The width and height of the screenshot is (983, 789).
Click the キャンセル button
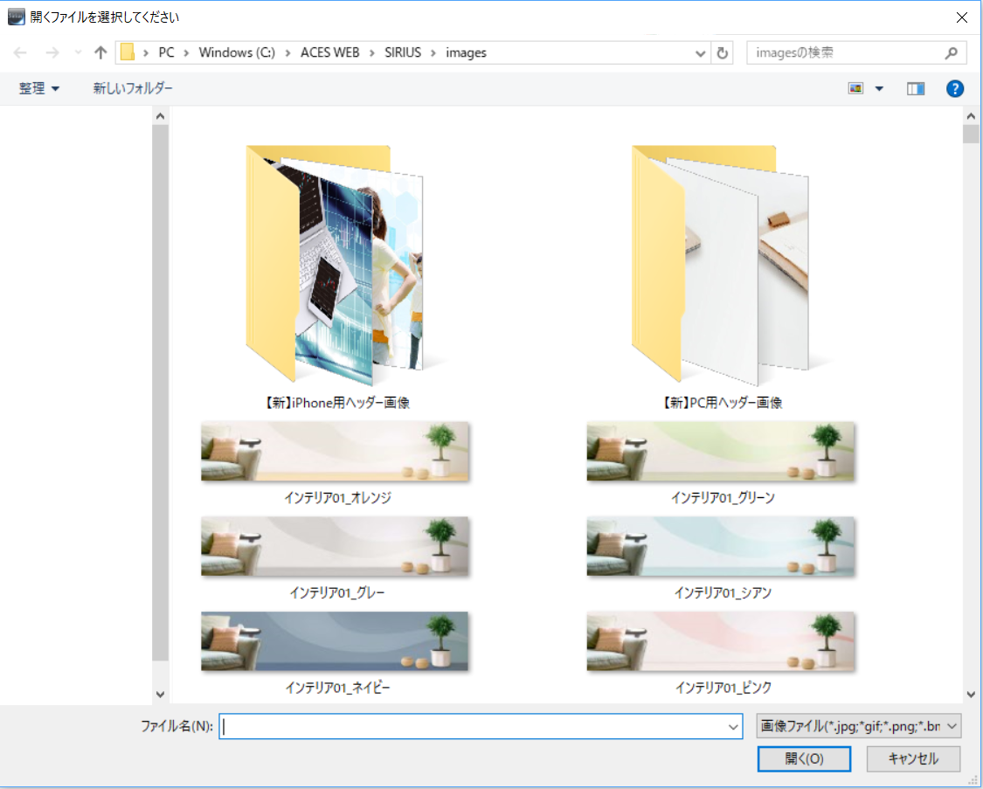[913, 759]
